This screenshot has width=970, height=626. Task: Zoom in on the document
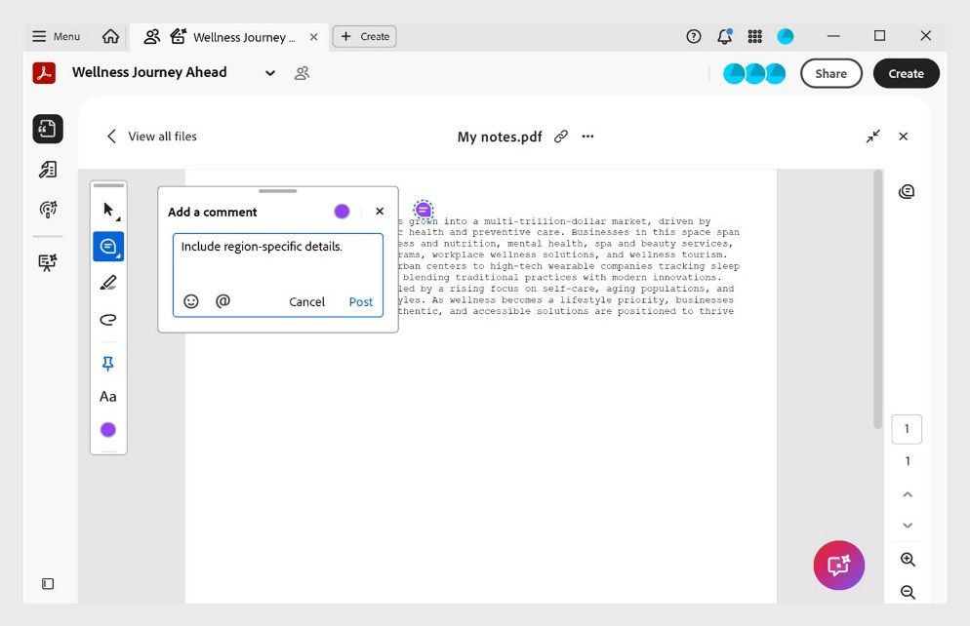point(907,559)
